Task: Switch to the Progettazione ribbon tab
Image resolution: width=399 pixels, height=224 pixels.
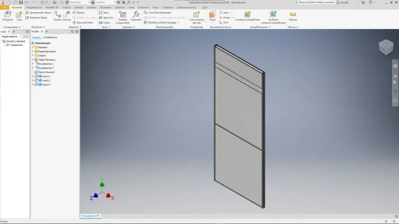Action: (34, 8)
